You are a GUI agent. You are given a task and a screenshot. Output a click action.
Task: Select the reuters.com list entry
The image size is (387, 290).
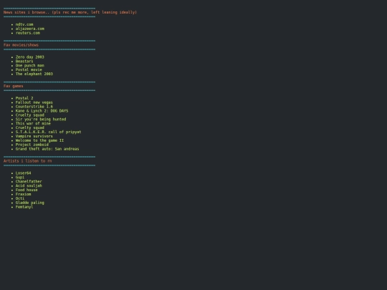coord(28,33)
